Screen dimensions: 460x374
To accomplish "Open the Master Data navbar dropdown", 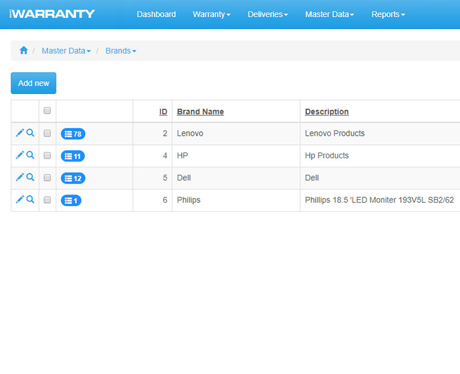I will pyautogui.click(x=329, y=14).
